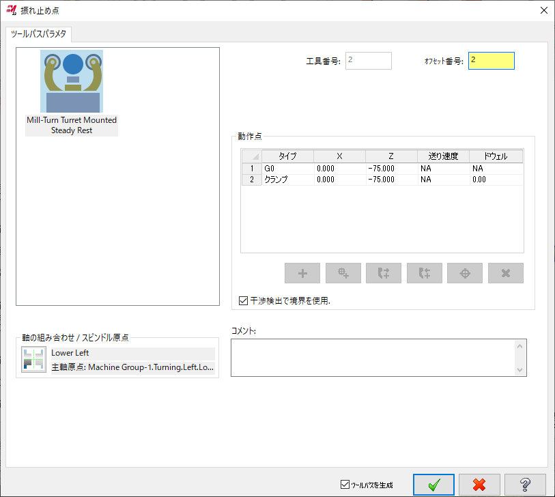555x497 pixels.
Task: Click the G0 type cell
Action: pos(288,169)
